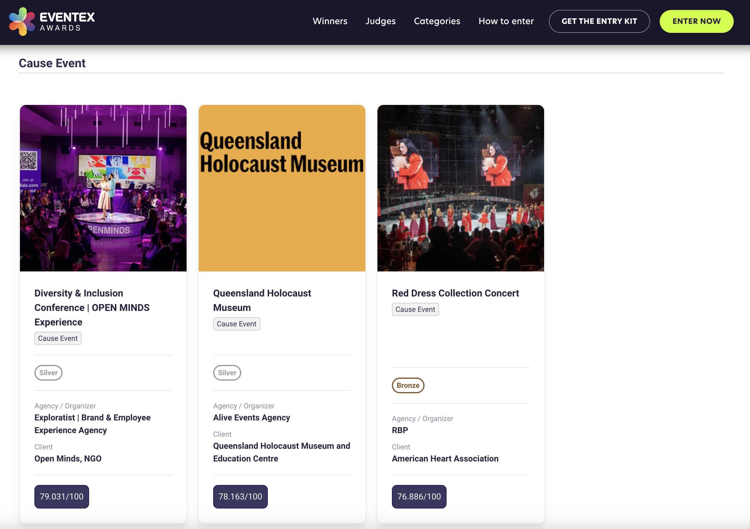The image size is (750, 529).
Task: Click Cause Event tag on Queensland card
Action: 236,324
